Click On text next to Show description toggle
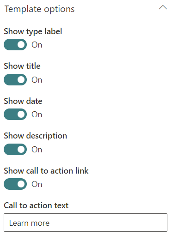 tap(37, 150)
